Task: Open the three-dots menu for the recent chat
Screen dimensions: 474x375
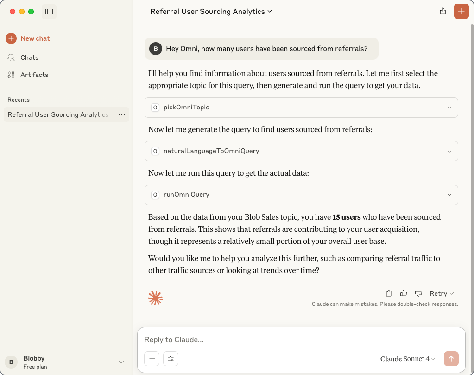Action: [x=122, y=114]
